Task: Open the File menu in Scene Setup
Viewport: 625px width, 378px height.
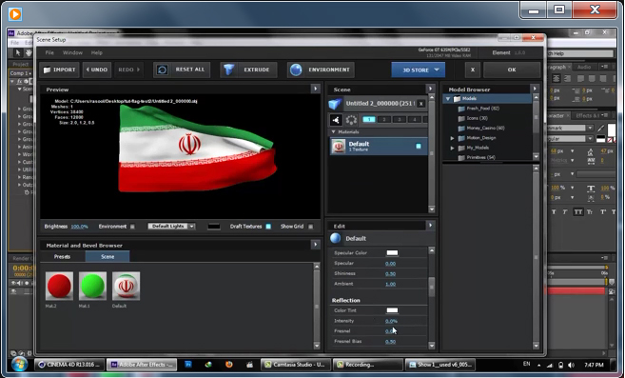Action: point(49,52)
